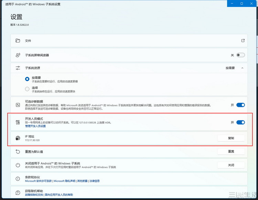Turn off the 可选诊断数据 switch

point(240,105)
